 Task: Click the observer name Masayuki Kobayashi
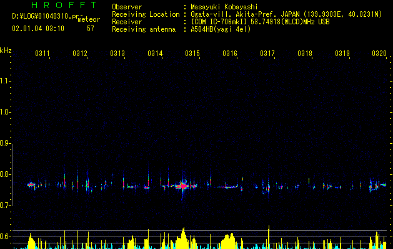click(x=224, y=7)
